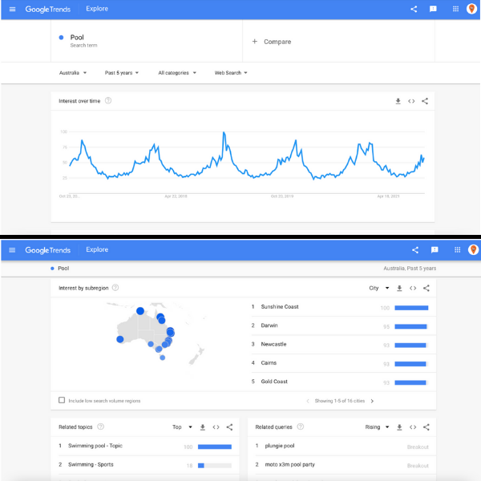Download Related topics data

(203, 427)
